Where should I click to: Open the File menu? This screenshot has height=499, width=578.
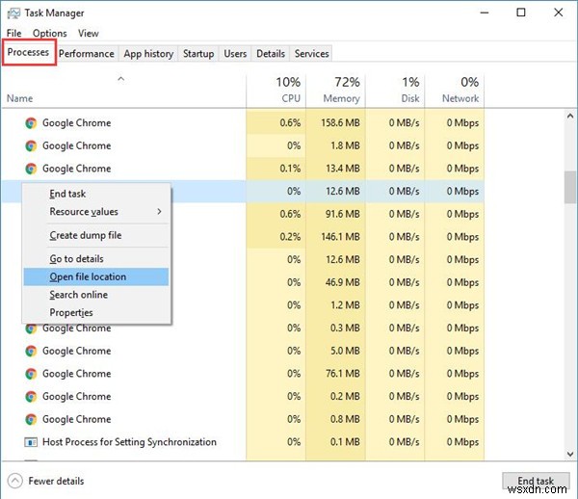[x=14, y=33]
